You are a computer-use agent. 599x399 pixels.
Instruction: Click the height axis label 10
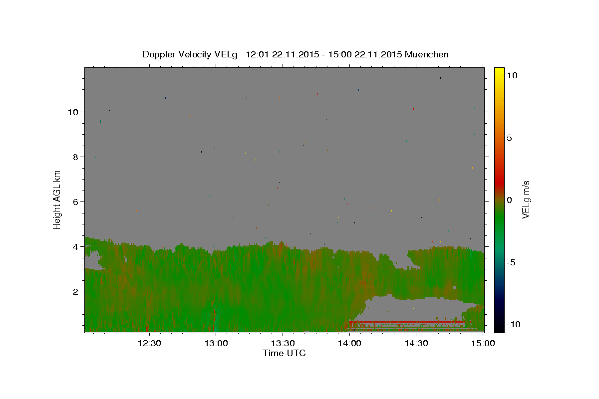point(72,112)
